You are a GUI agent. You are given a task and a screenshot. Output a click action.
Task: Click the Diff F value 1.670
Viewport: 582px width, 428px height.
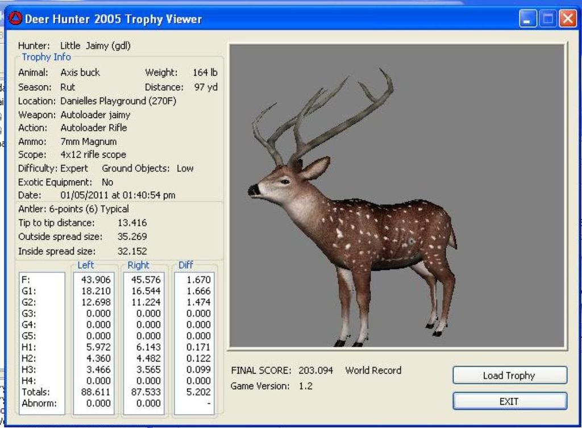coord(198,280)
